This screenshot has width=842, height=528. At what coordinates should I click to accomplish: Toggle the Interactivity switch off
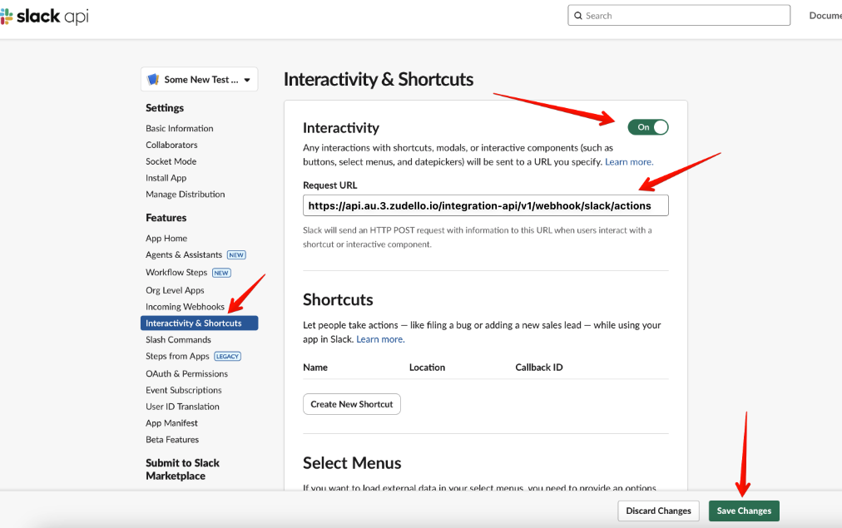point(648,127)
